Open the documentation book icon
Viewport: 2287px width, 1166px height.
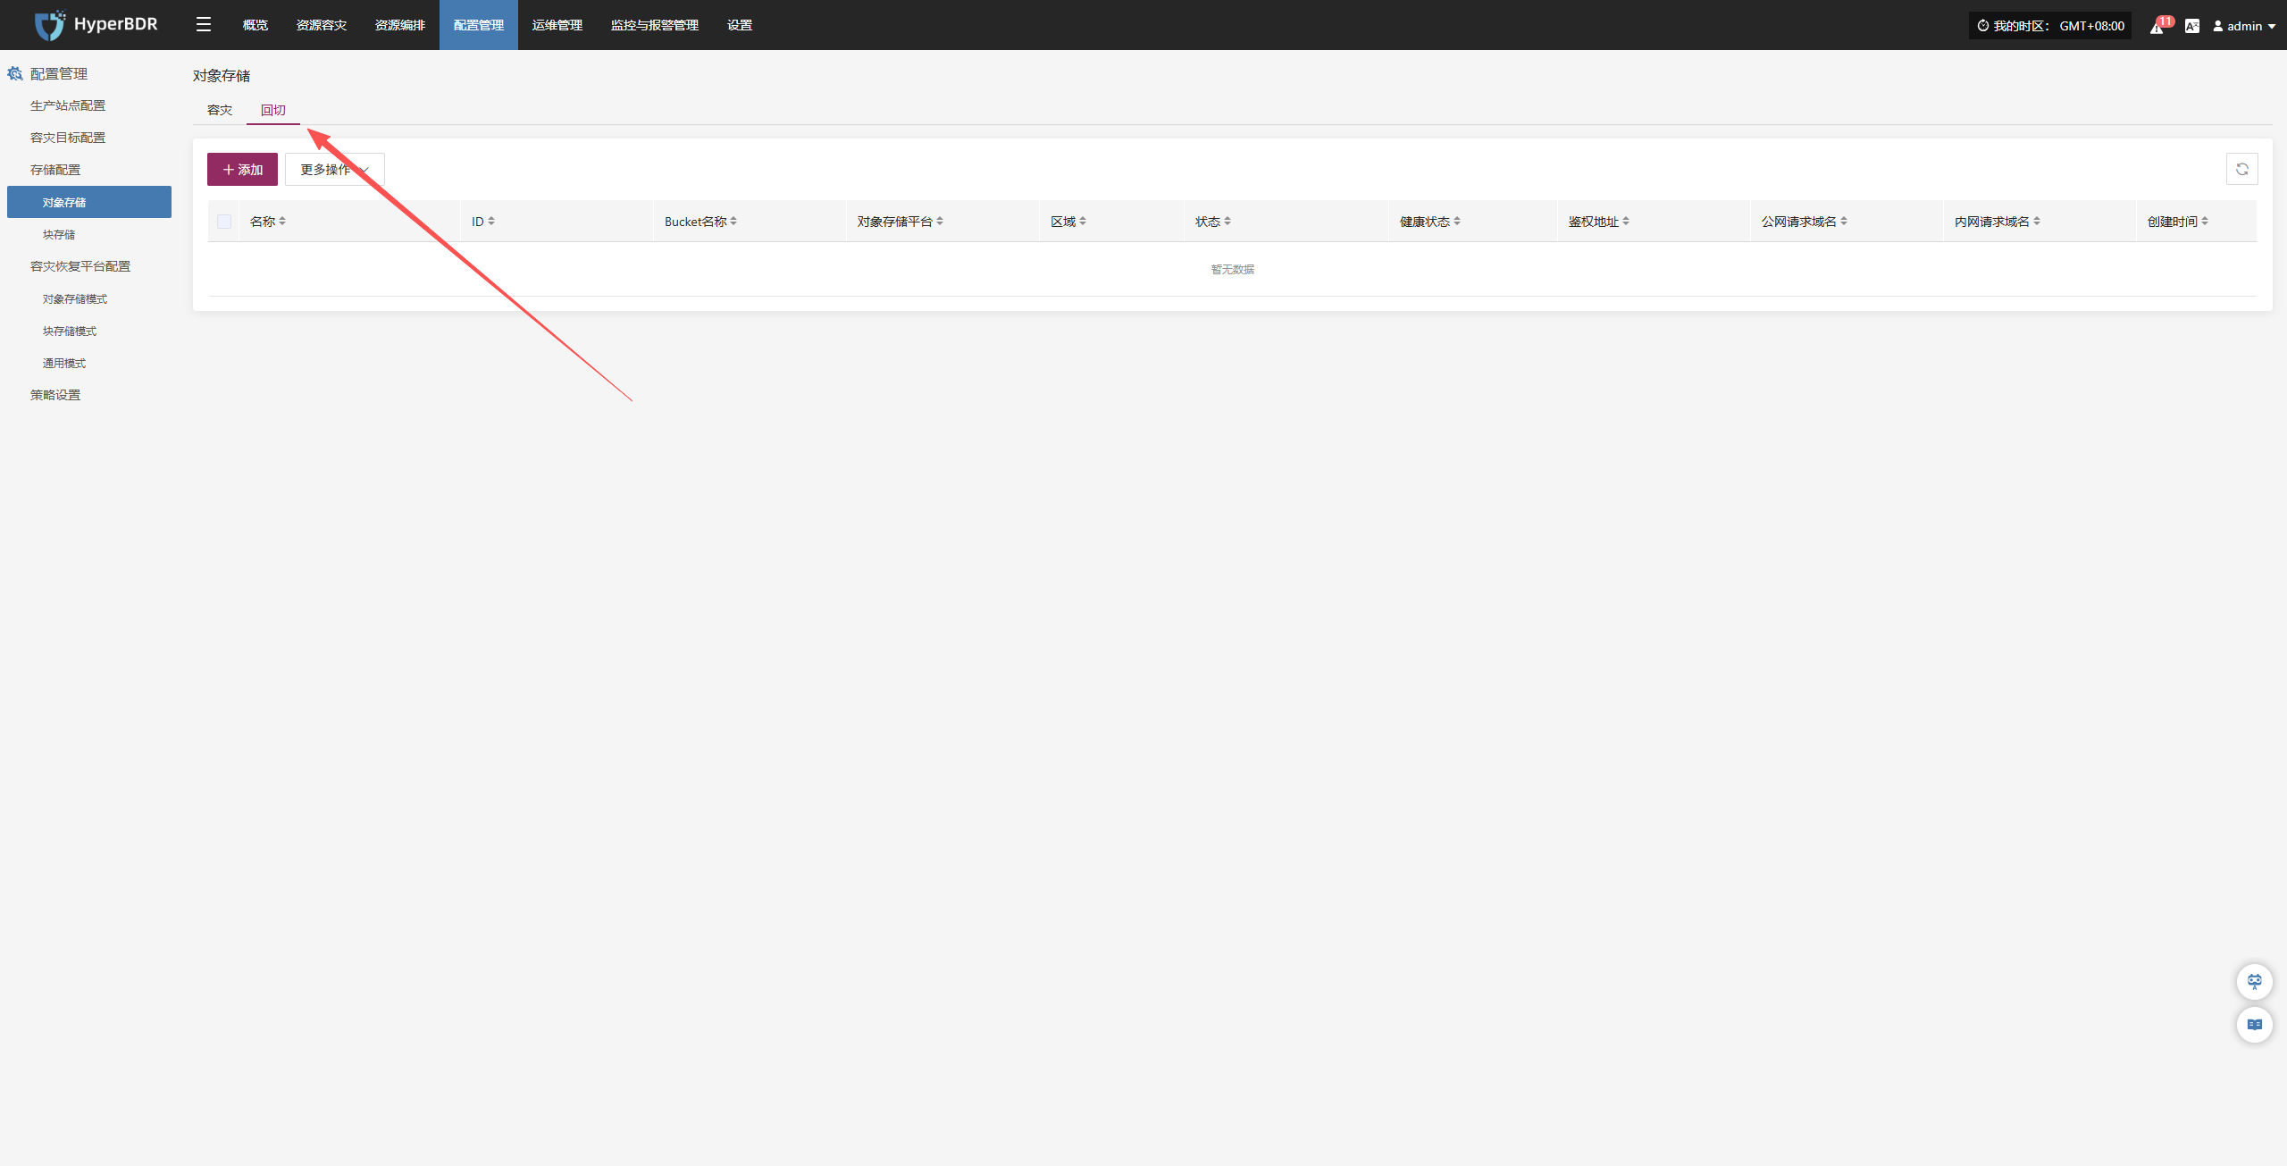click(x=2254, y=1025)
